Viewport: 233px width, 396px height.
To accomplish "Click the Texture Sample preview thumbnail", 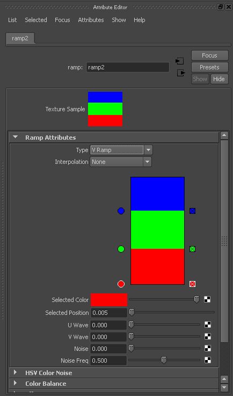I will [105, 109].
